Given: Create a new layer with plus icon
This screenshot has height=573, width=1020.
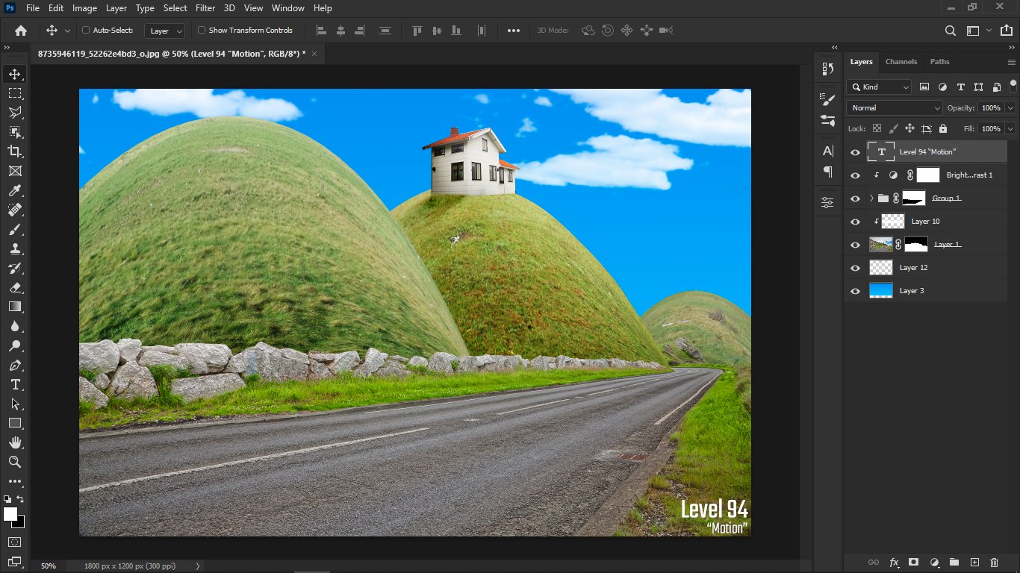Looking at the screenshot, I should 974,563.
